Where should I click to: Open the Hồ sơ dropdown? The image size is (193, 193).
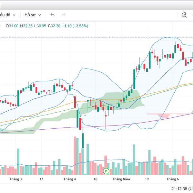tap(33, 15)
